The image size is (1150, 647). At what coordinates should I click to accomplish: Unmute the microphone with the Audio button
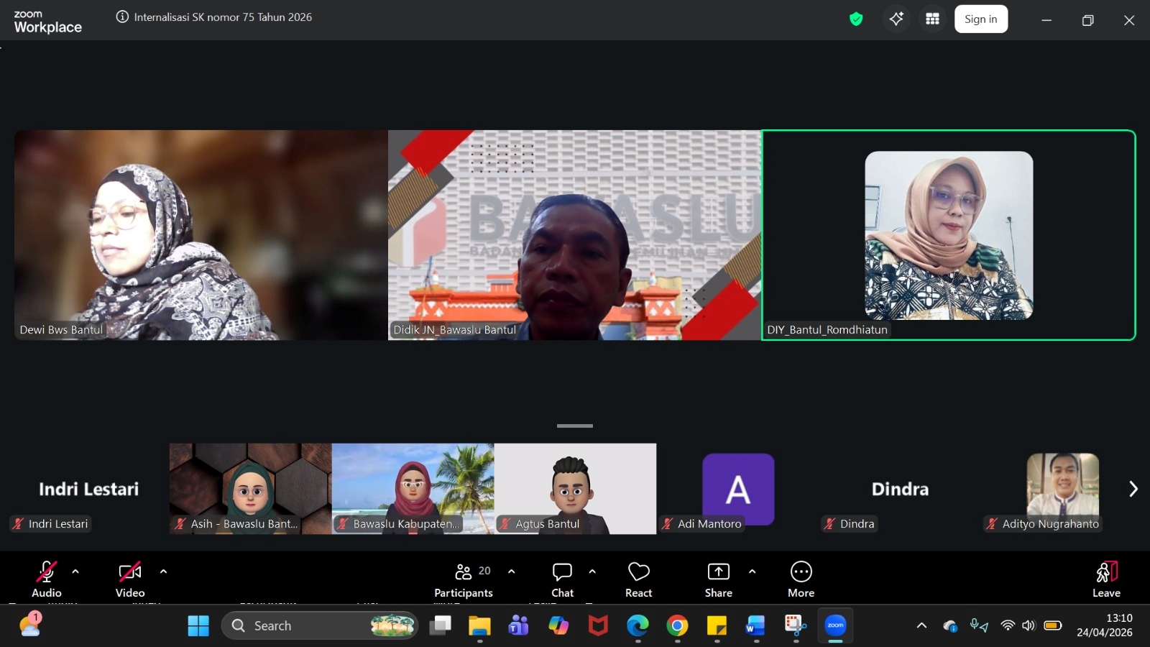tap(47, 579)
